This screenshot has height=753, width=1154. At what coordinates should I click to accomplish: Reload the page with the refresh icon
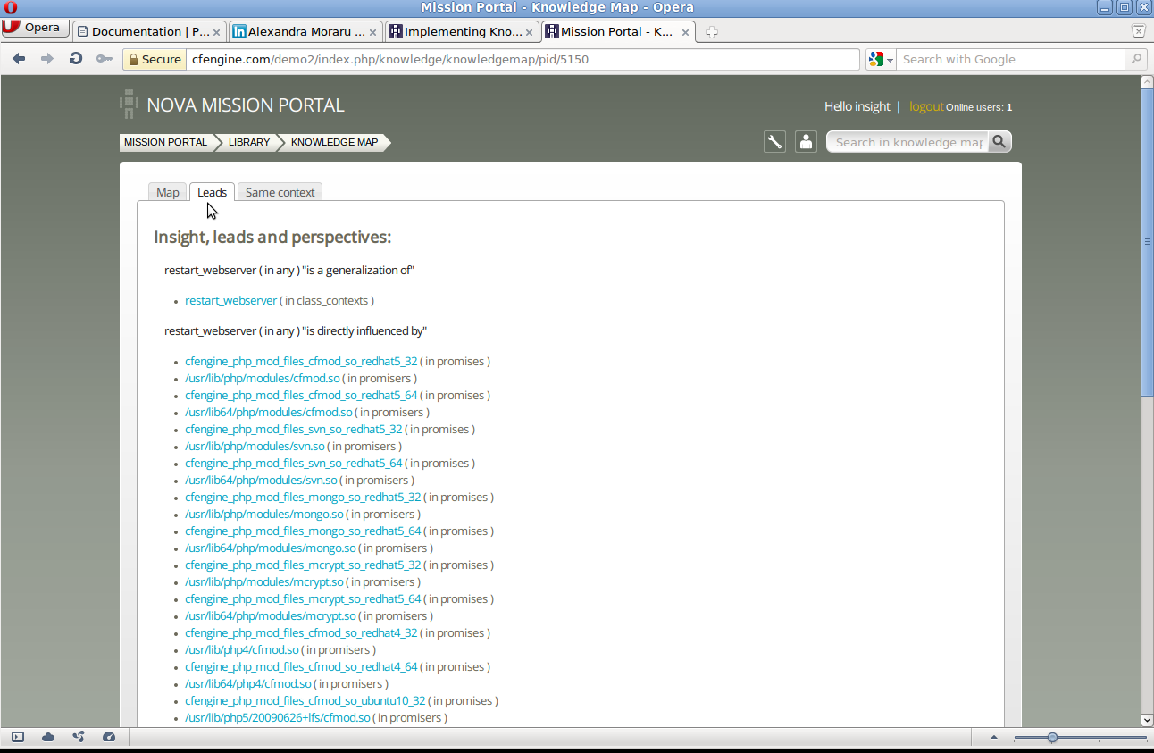[76, 59]
